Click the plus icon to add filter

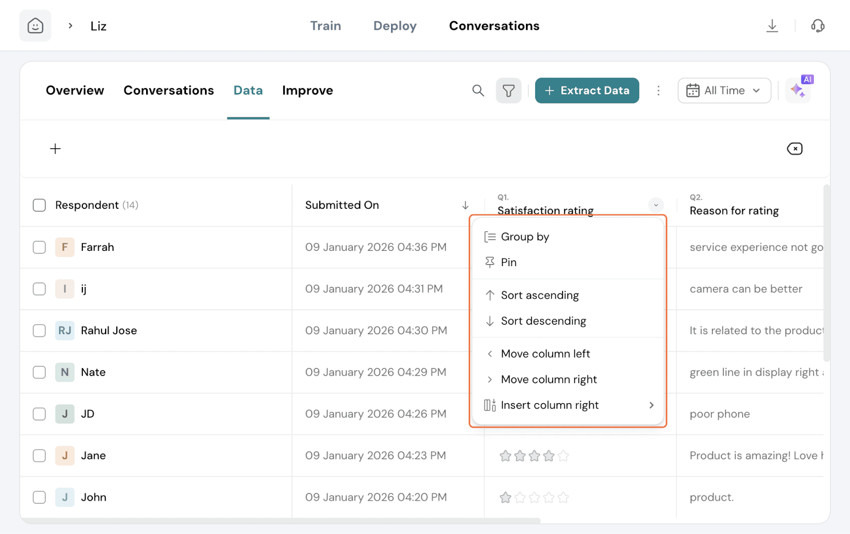(x=55, y=149)
